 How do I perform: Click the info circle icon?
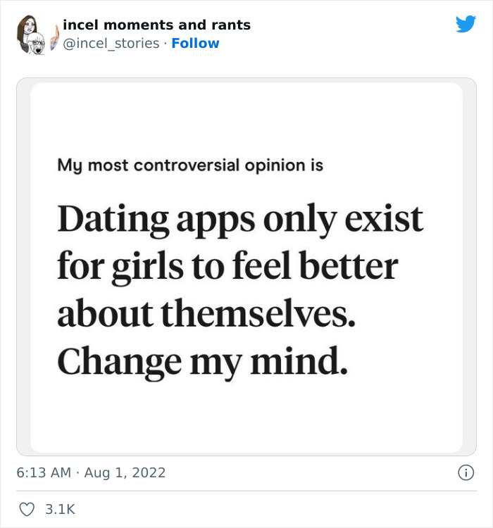click(x=466, y=473)
